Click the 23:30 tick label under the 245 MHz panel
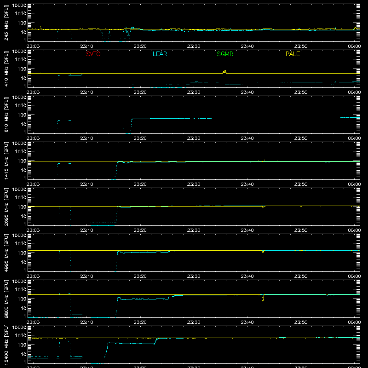 194,46
